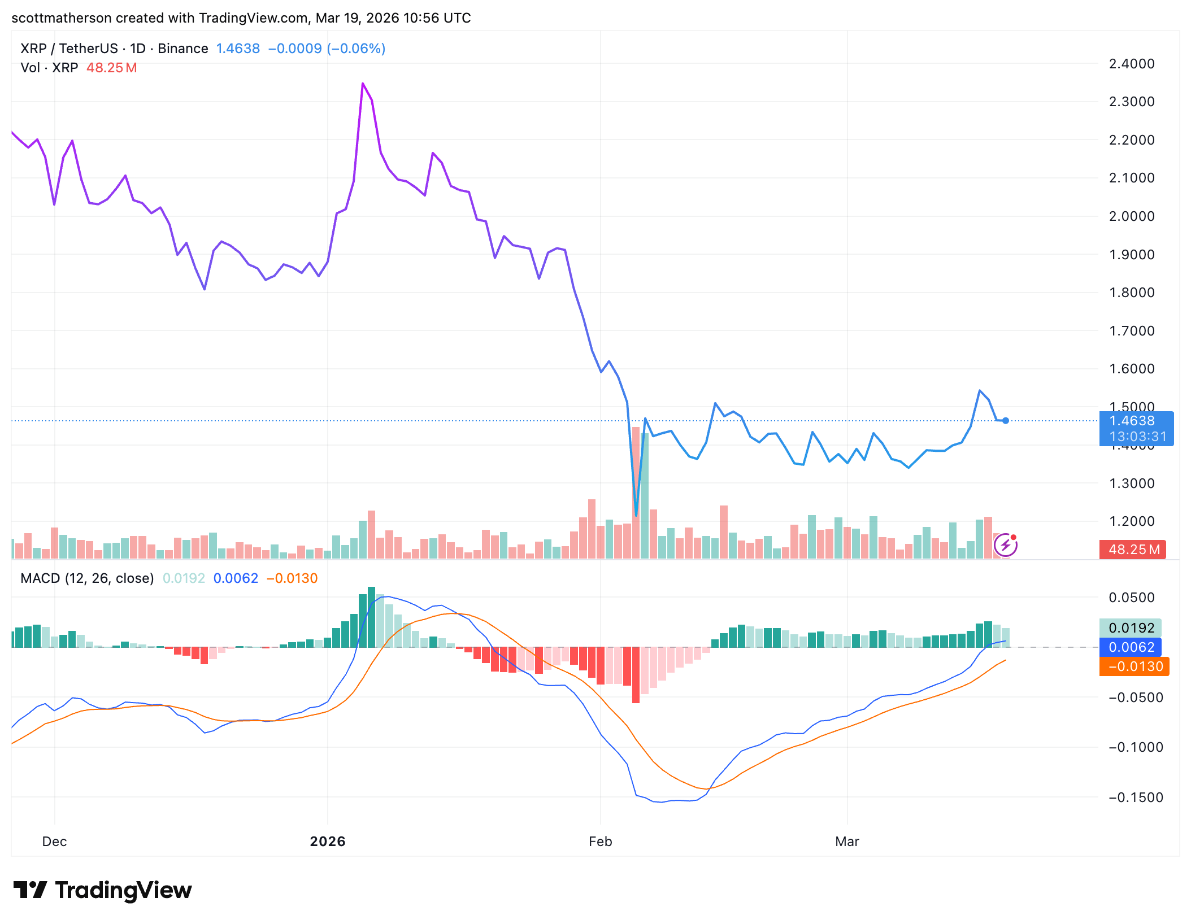The image size is (1191, 924).
Task: Click the red 48.25 M volume tag
Action: [x=1132, y=550]
